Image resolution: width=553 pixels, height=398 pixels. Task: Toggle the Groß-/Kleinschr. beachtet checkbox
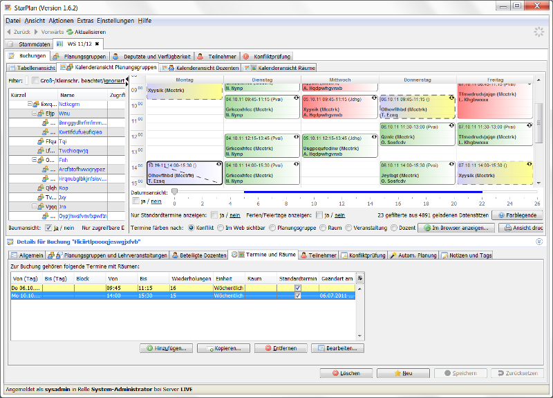tap(35, 80)
